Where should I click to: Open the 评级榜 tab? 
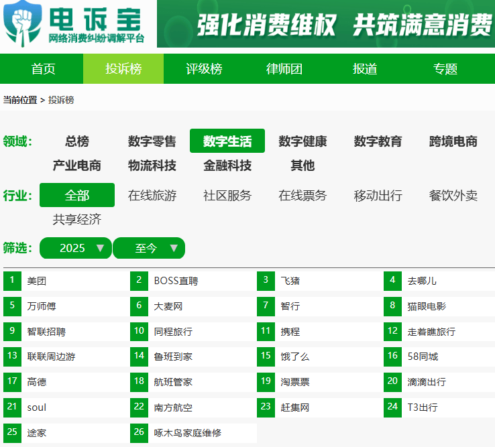[x=204, y=69]
